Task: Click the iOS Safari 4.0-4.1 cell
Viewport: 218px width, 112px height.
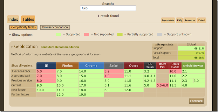Action: click(150, 76)
